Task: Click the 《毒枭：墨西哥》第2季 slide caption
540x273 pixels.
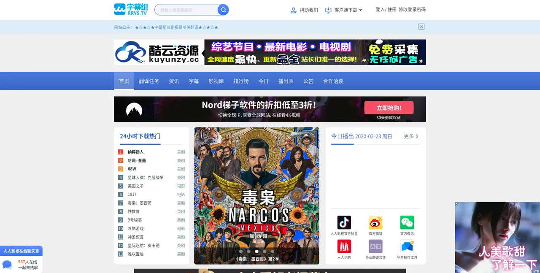Action: [256, 259]
